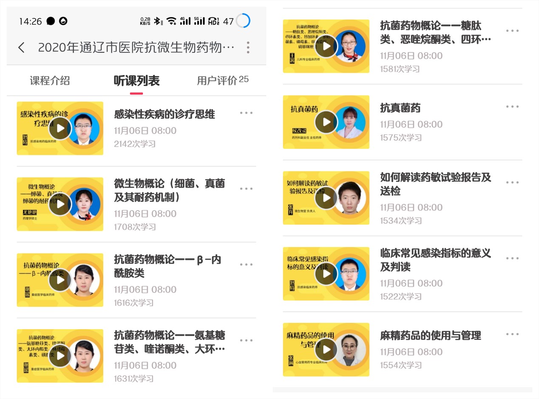Play the 感染性疾病的诊疗思维 video
This screenshot has width=539, height=399.
click(x=60, y=128)
